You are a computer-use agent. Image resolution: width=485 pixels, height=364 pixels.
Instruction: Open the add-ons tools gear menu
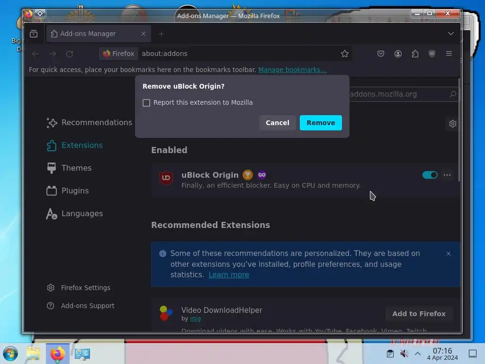click(452, 124)
